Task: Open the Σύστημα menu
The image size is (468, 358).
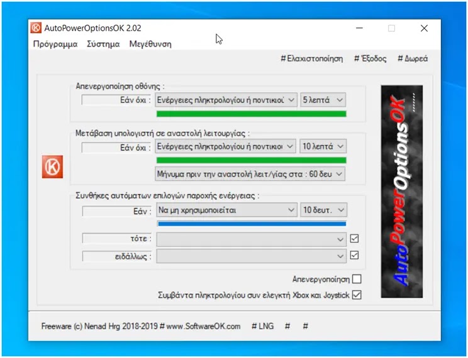Action: click(103, 44)
